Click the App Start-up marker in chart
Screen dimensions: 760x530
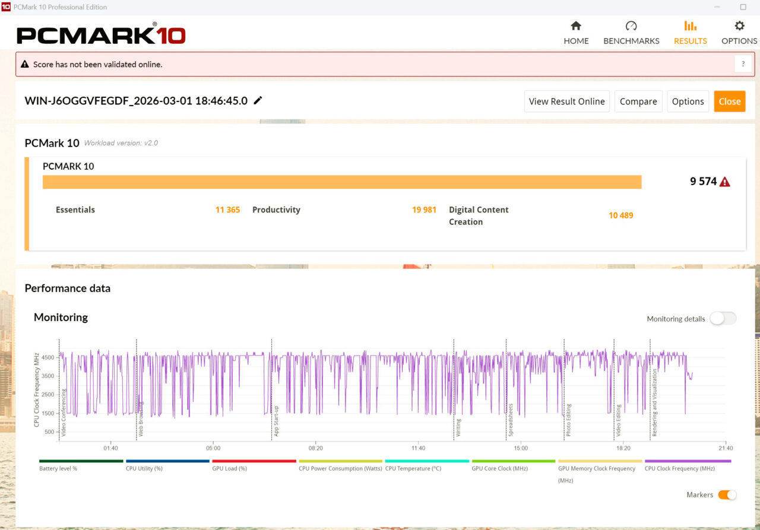(276, 421)
